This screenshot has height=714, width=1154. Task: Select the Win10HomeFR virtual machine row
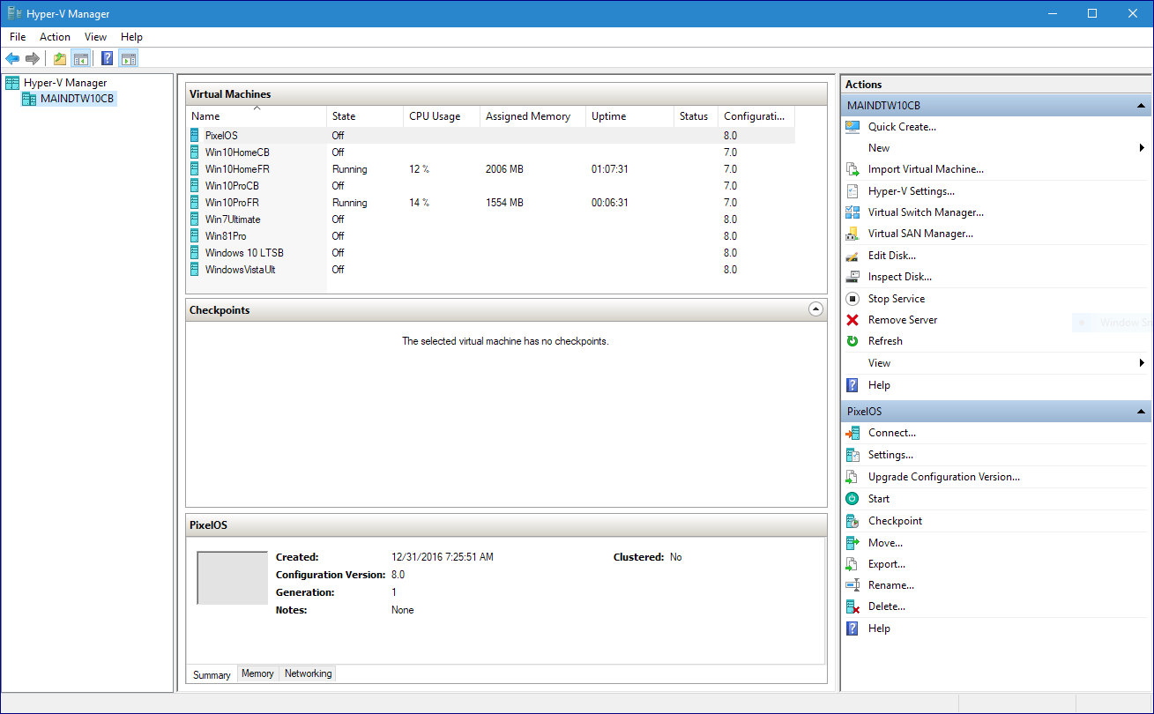coord(233,169)
